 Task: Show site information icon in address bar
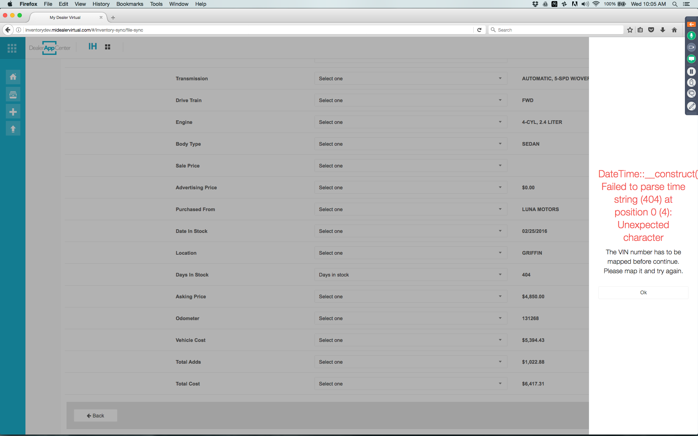click(x=19, y=30)
